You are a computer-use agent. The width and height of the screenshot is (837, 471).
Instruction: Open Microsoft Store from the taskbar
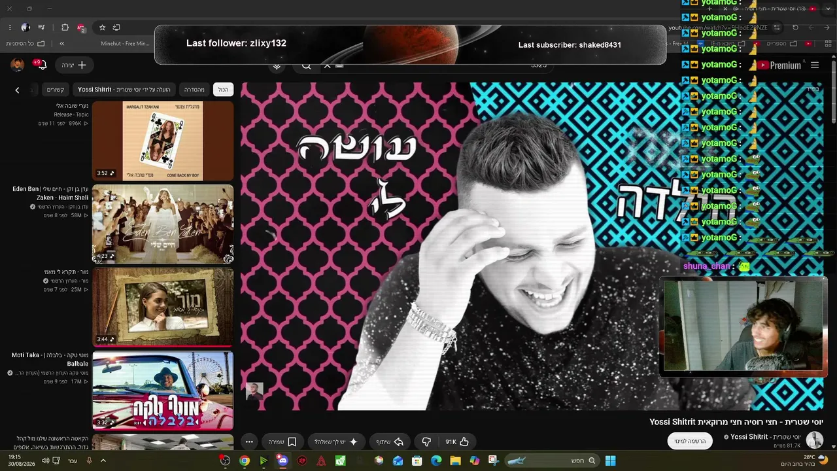417,461
